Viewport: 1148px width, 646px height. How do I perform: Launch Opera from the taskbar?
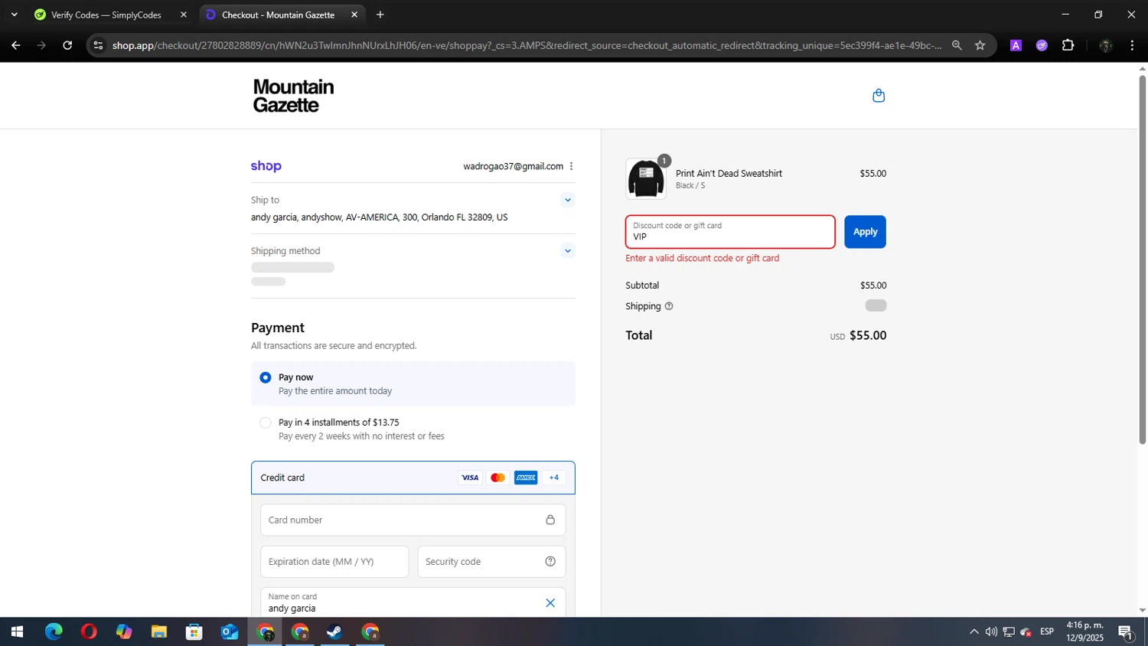pyautogui.click(x=89, y=632)
